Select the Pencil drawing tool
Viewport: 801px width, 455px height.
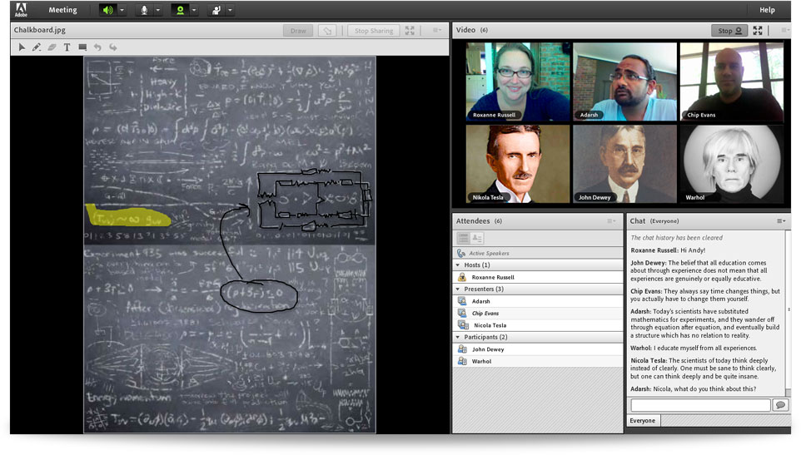[x=37, y=47]
